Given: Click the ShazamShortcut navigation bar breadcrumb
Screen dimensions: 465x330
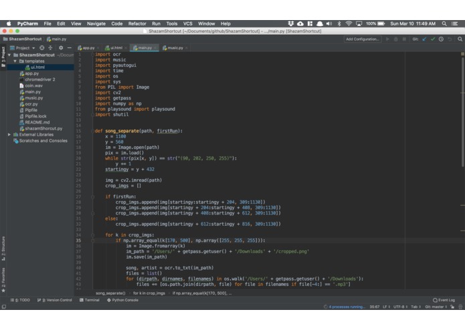Looking at the screenshot, I should click(x=22, y=39).
